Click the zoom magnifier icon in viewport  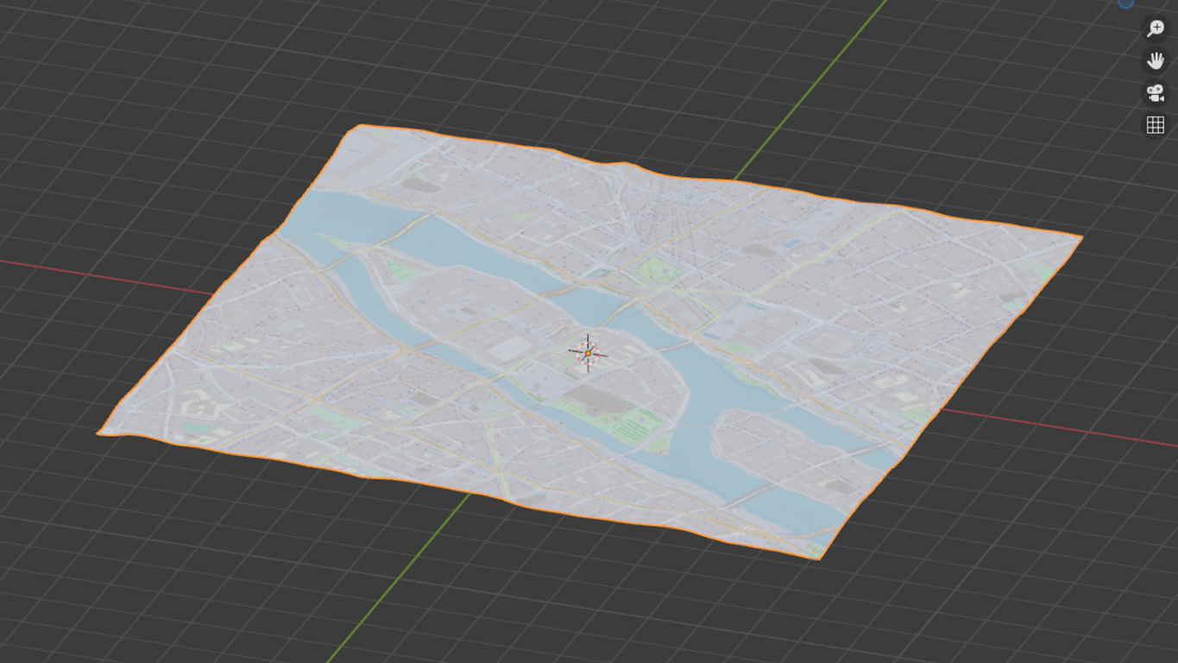click(1155, 28)
